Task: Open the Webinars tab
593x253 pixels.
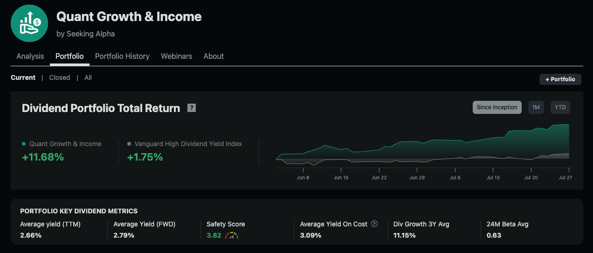Action: click(176, 56)
